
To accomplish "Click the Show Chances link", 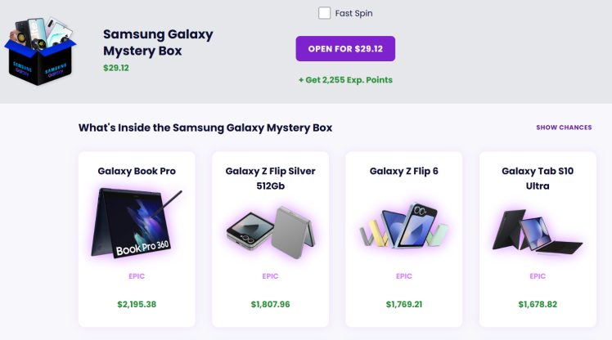I will (x=564, y=127).
